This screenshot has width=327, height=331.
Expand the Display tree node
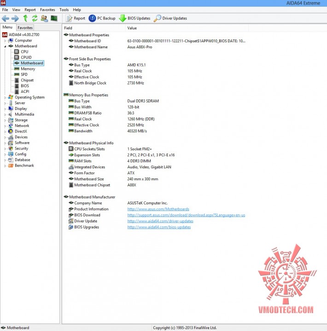click(5, 109)
